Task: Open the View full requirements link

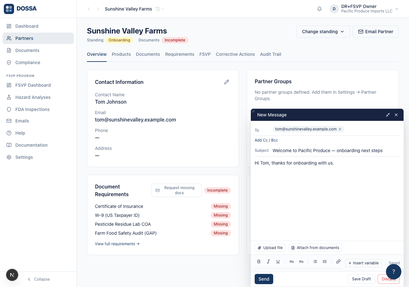Action: (117, 244)
